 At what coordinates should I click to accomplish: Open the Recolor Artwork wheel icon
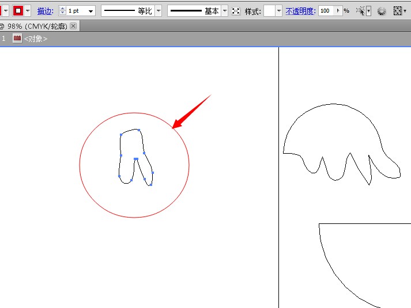pyautogui.click(x=382, y=12)
